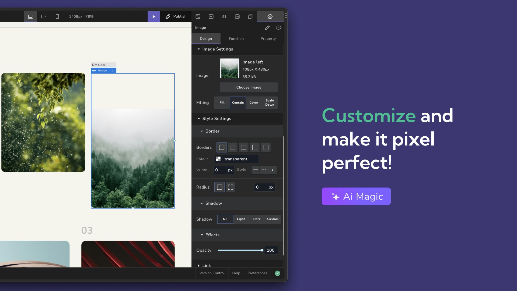Click the transparent colour value field

[240, 159]
